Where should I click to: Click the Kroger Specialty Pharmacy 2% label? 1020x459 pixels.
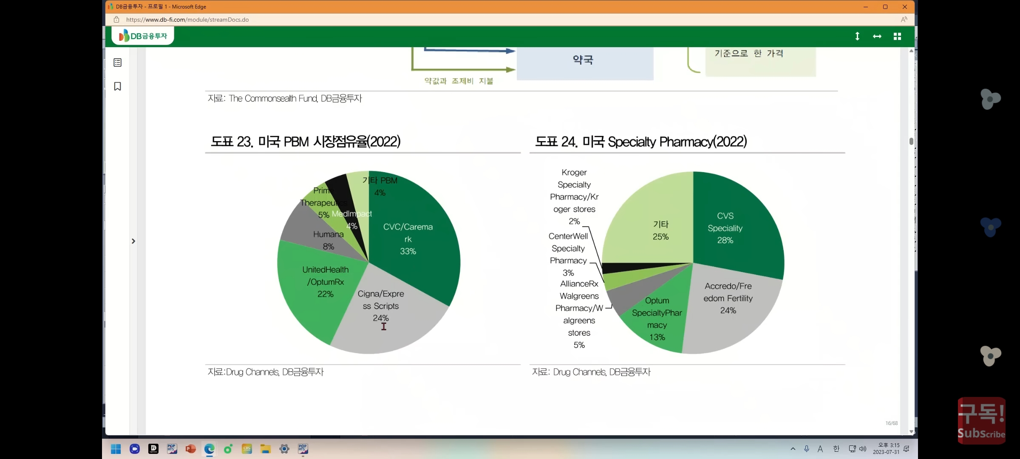tap(574, 197)
